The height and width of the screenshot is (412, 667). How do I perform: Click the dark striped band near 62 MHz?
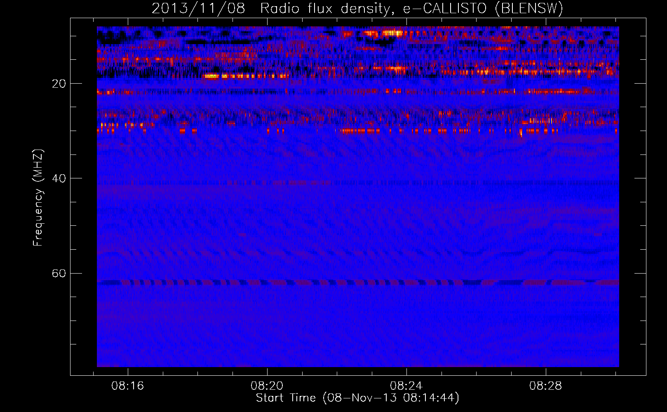coord(358,283)
